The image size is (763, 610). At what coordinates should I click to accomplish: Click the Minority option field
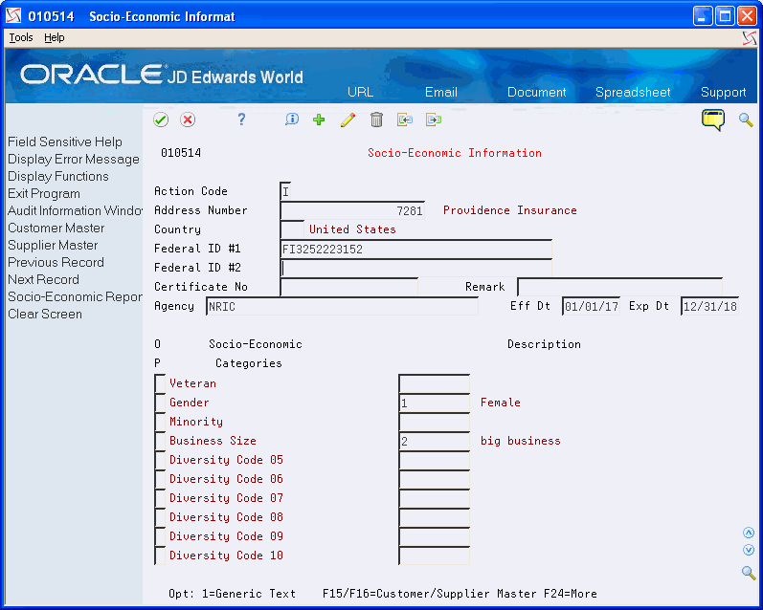[x=160, y=422]
